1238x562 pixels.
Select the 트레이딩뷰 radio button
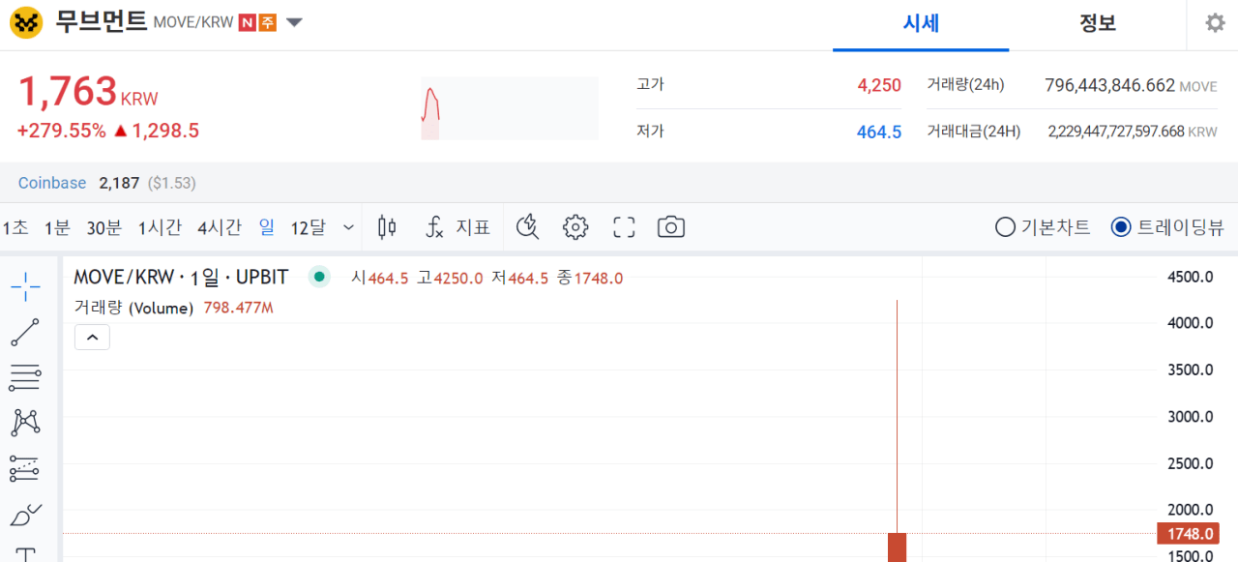(1121, 227)
